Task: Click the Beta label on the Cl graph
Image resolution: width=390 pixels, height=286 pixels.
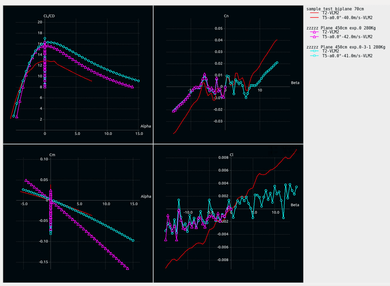Action: pos(295,205)
